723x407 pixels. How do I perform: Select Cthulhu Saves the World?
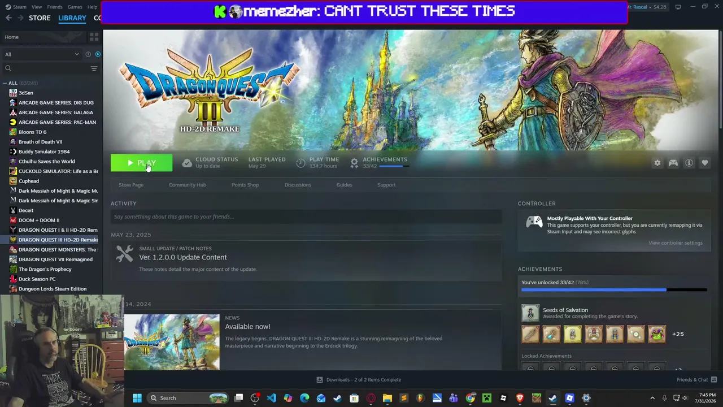point(46,162)
